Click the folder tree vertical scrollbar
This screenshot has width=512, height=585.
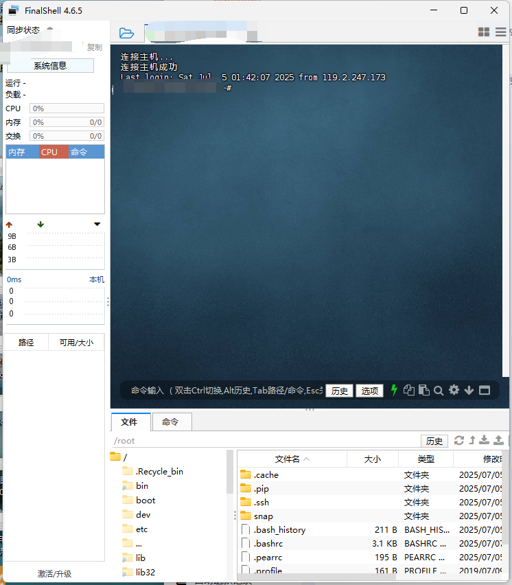(x=229, y=472)
